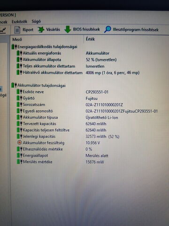Click battery icon next to Eszköz neve

point(19,92)
